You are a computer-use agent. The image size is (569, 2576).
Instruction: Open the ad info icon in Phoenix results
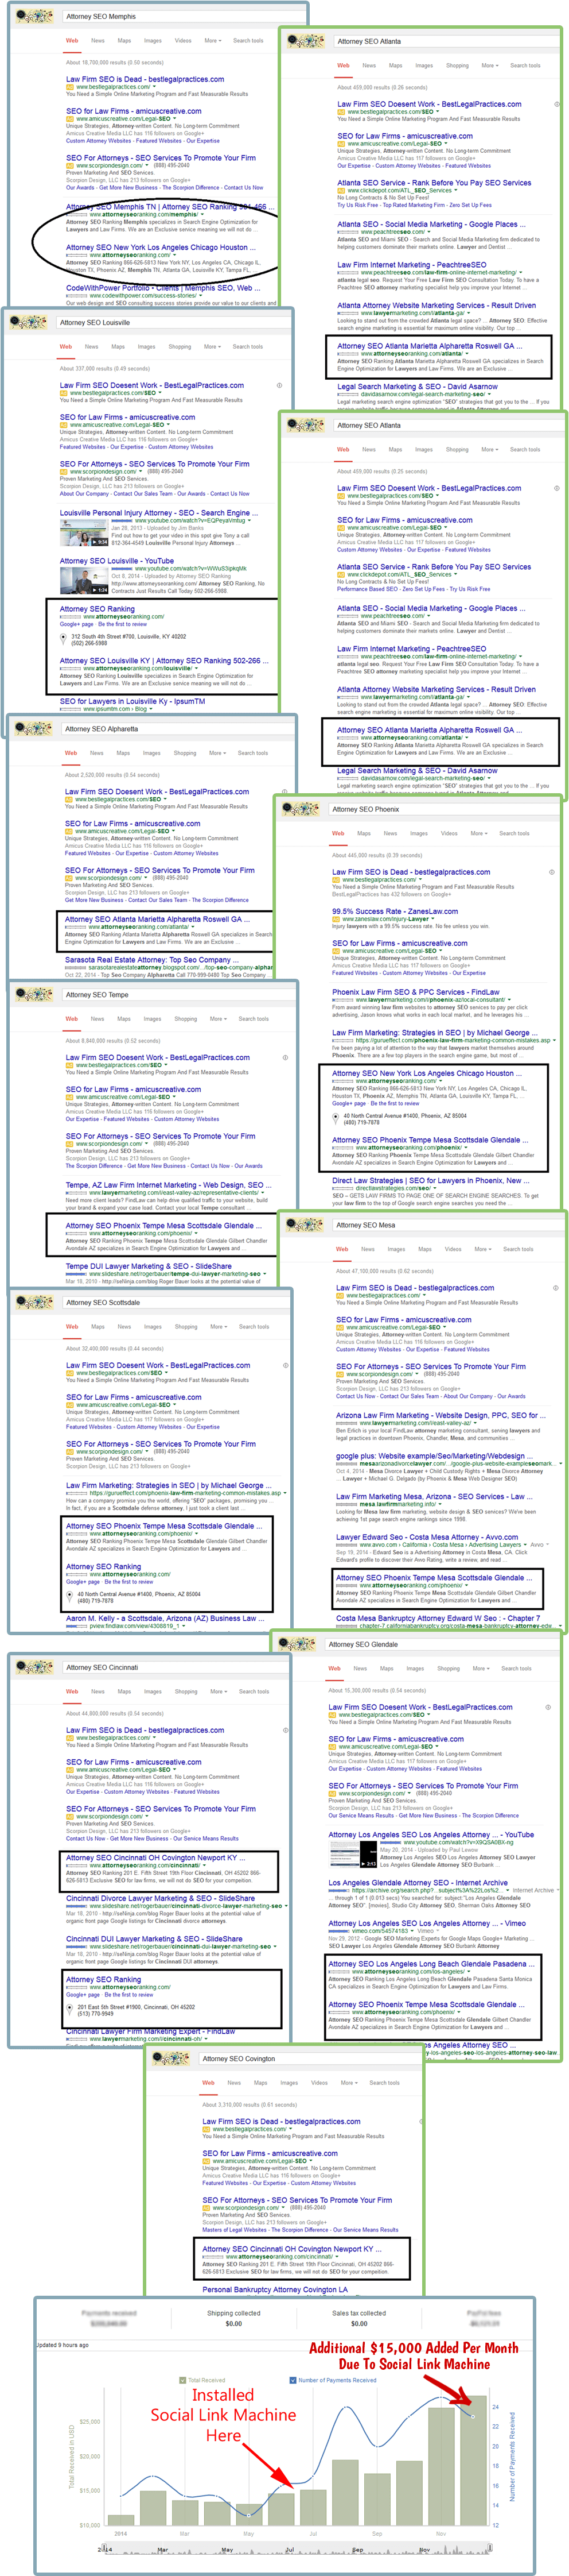coord(552,872)
